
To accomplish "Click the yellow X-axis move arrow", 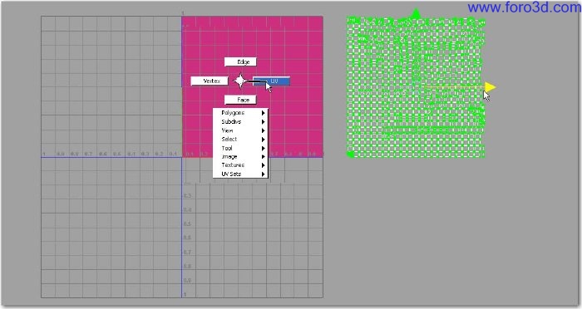I will tap(490, 87).
